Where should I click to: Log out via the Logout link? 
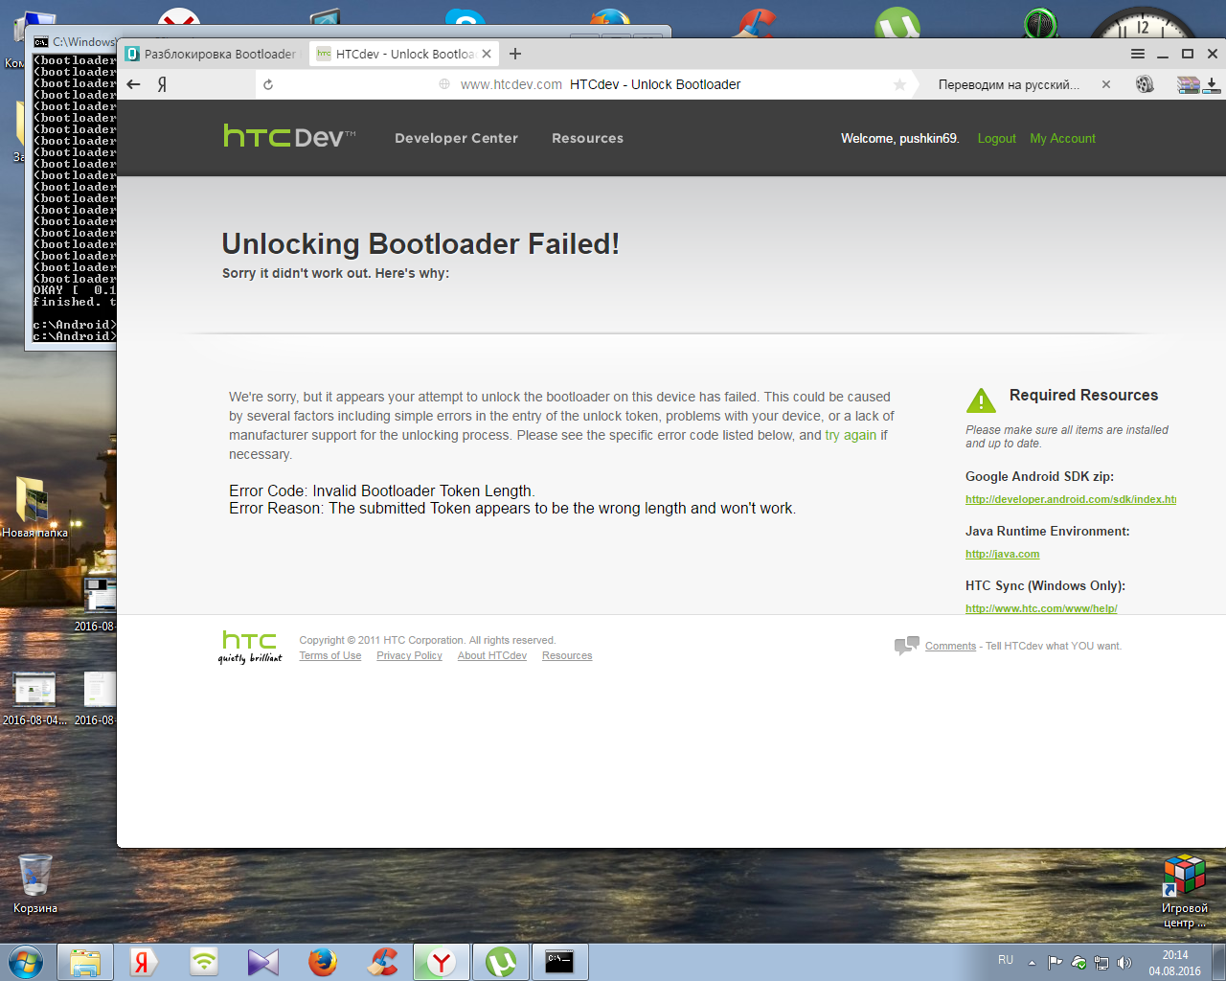(996, 139)
